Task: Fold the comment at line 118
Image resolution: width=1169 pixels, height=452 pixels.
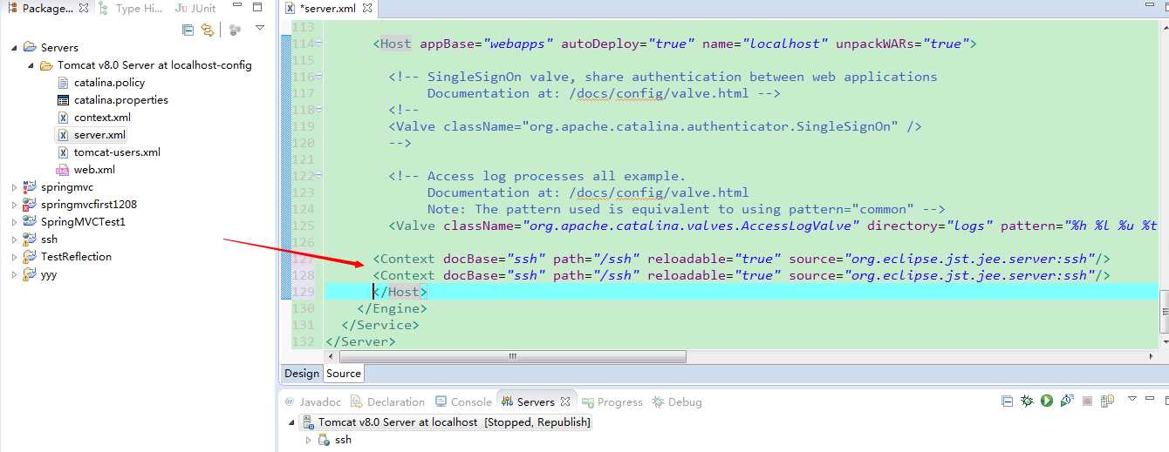Action: coord(319,110)
